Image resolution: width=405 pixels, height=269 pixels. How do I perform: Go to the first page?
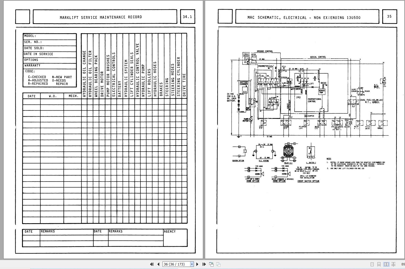tap(152, 264)
